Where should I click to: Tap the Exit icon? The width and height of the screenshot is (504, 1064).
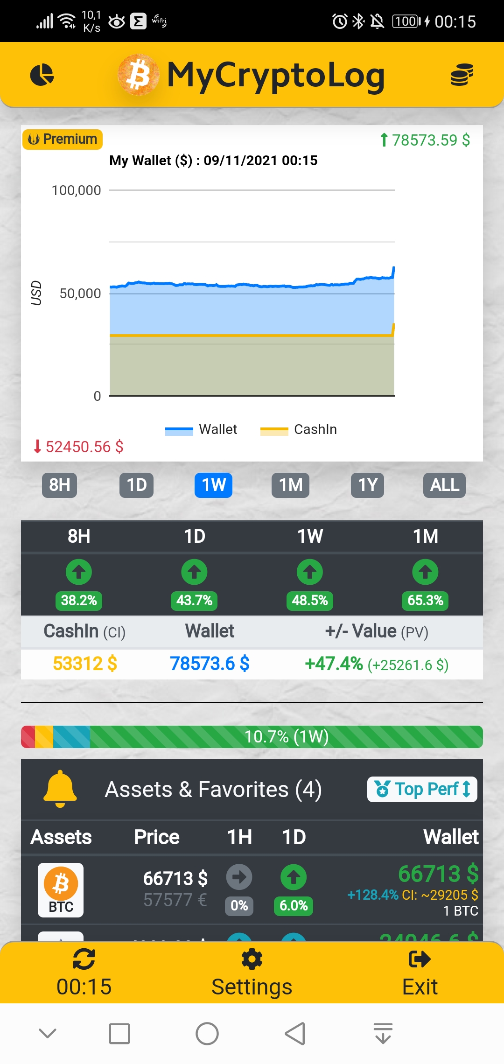coord(419,959)
